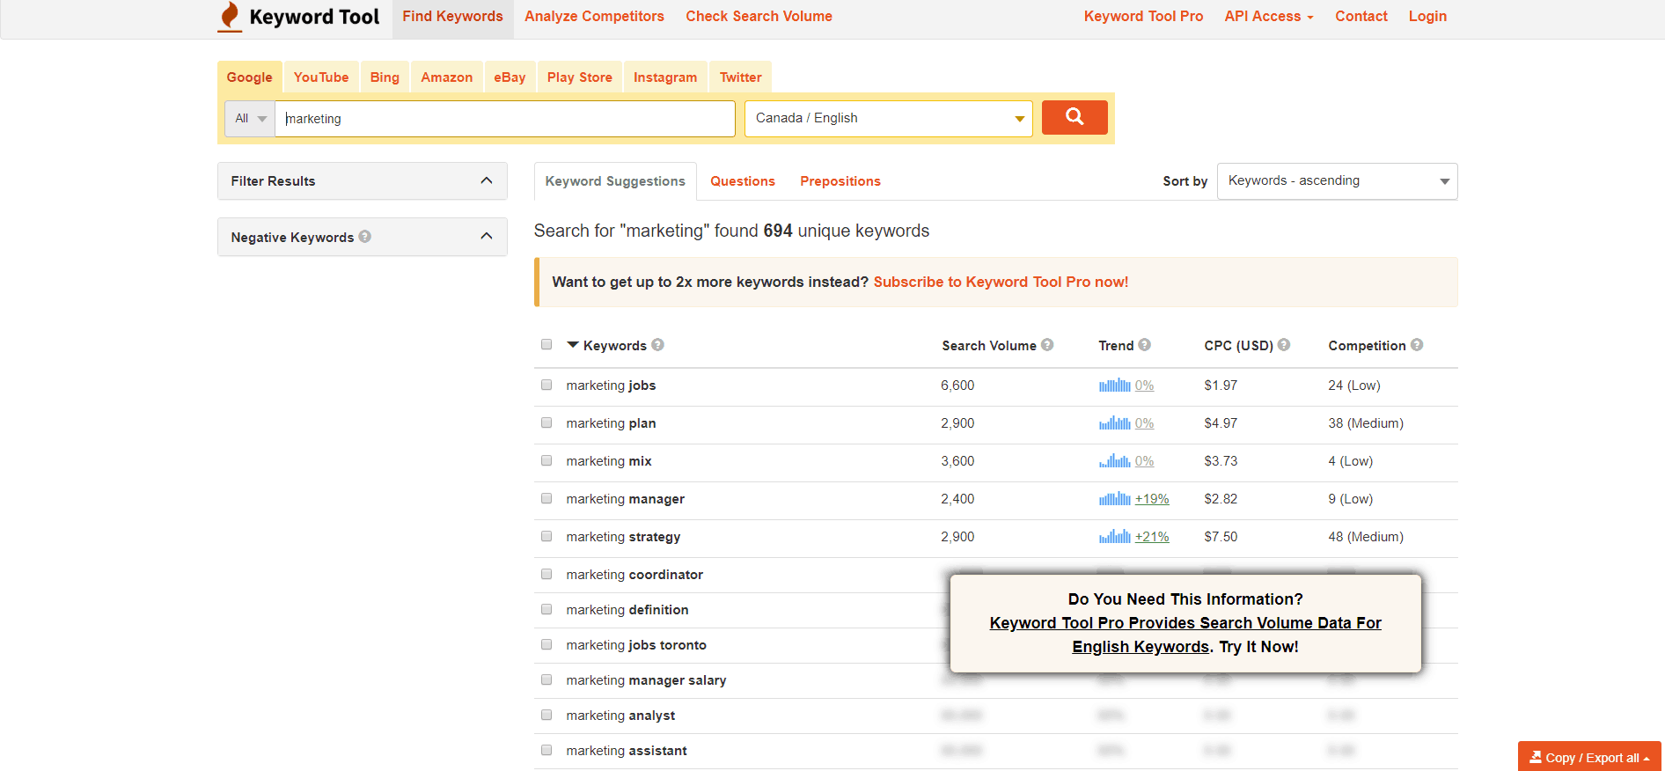Viewport: 1665px width, 771px height.
Task: Open trend chart for marketing mix
Action: [x=1114, y=461]
